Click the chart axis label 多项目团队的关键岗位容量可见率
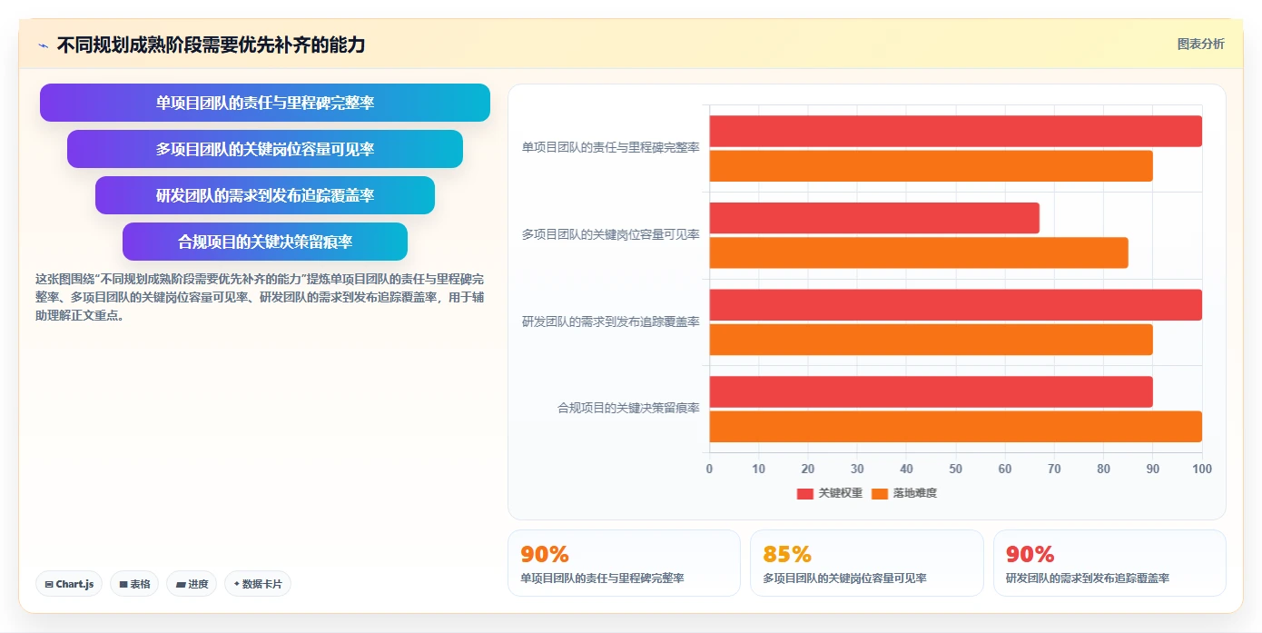The width and height of the screenshot is (1262, 633). pos(610,234)
